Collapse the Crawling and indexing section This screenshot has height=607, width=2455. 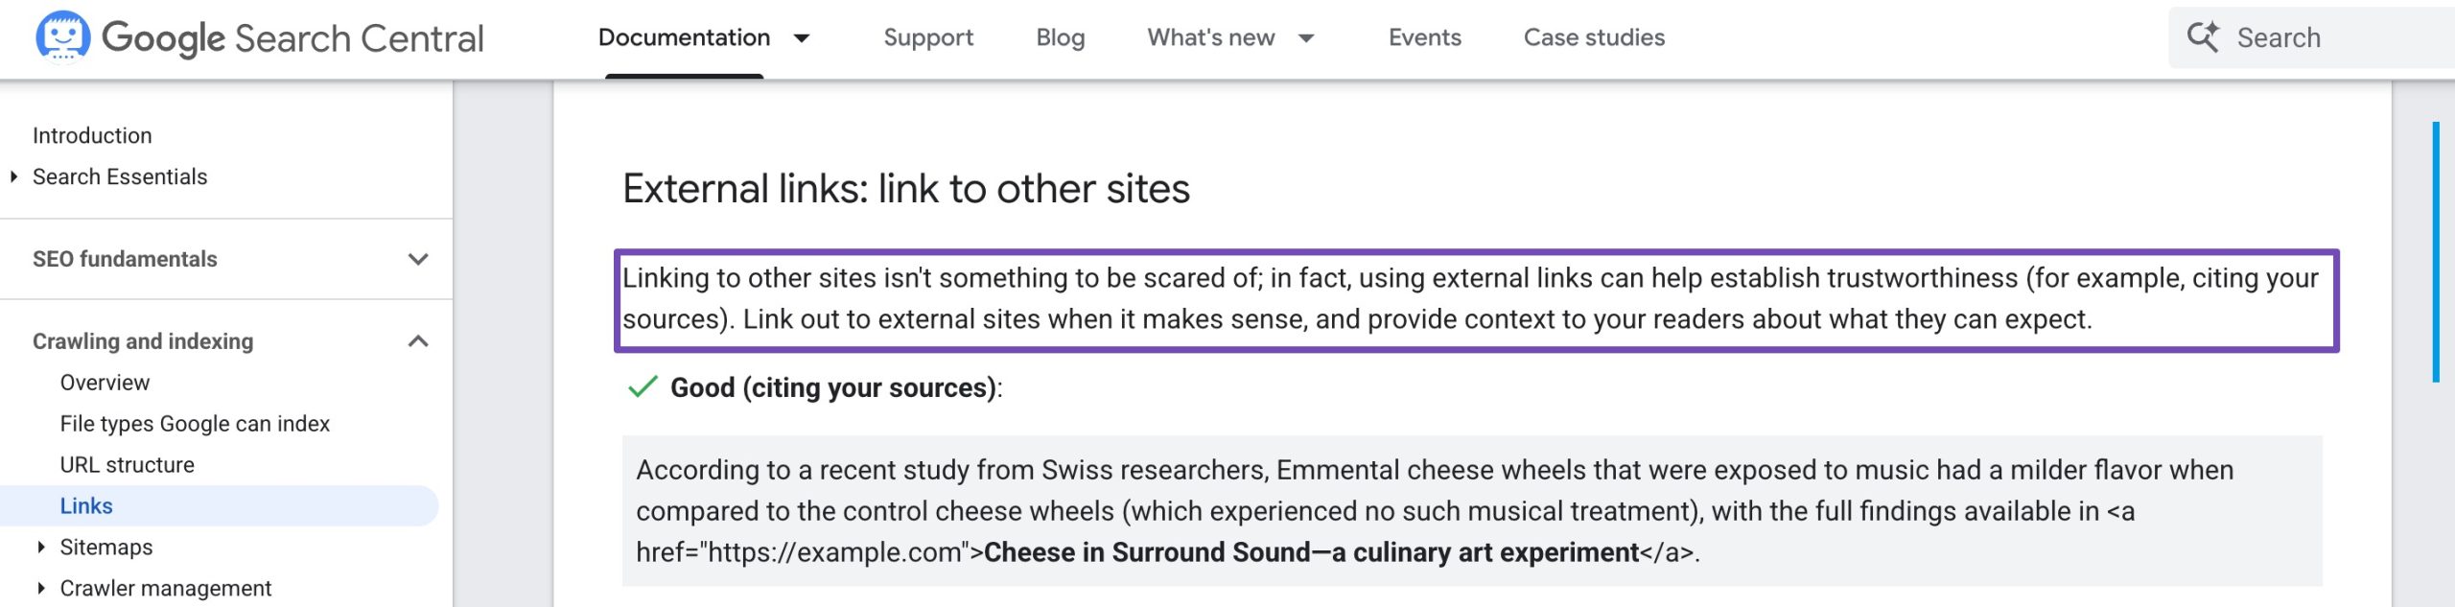[418, 341]
